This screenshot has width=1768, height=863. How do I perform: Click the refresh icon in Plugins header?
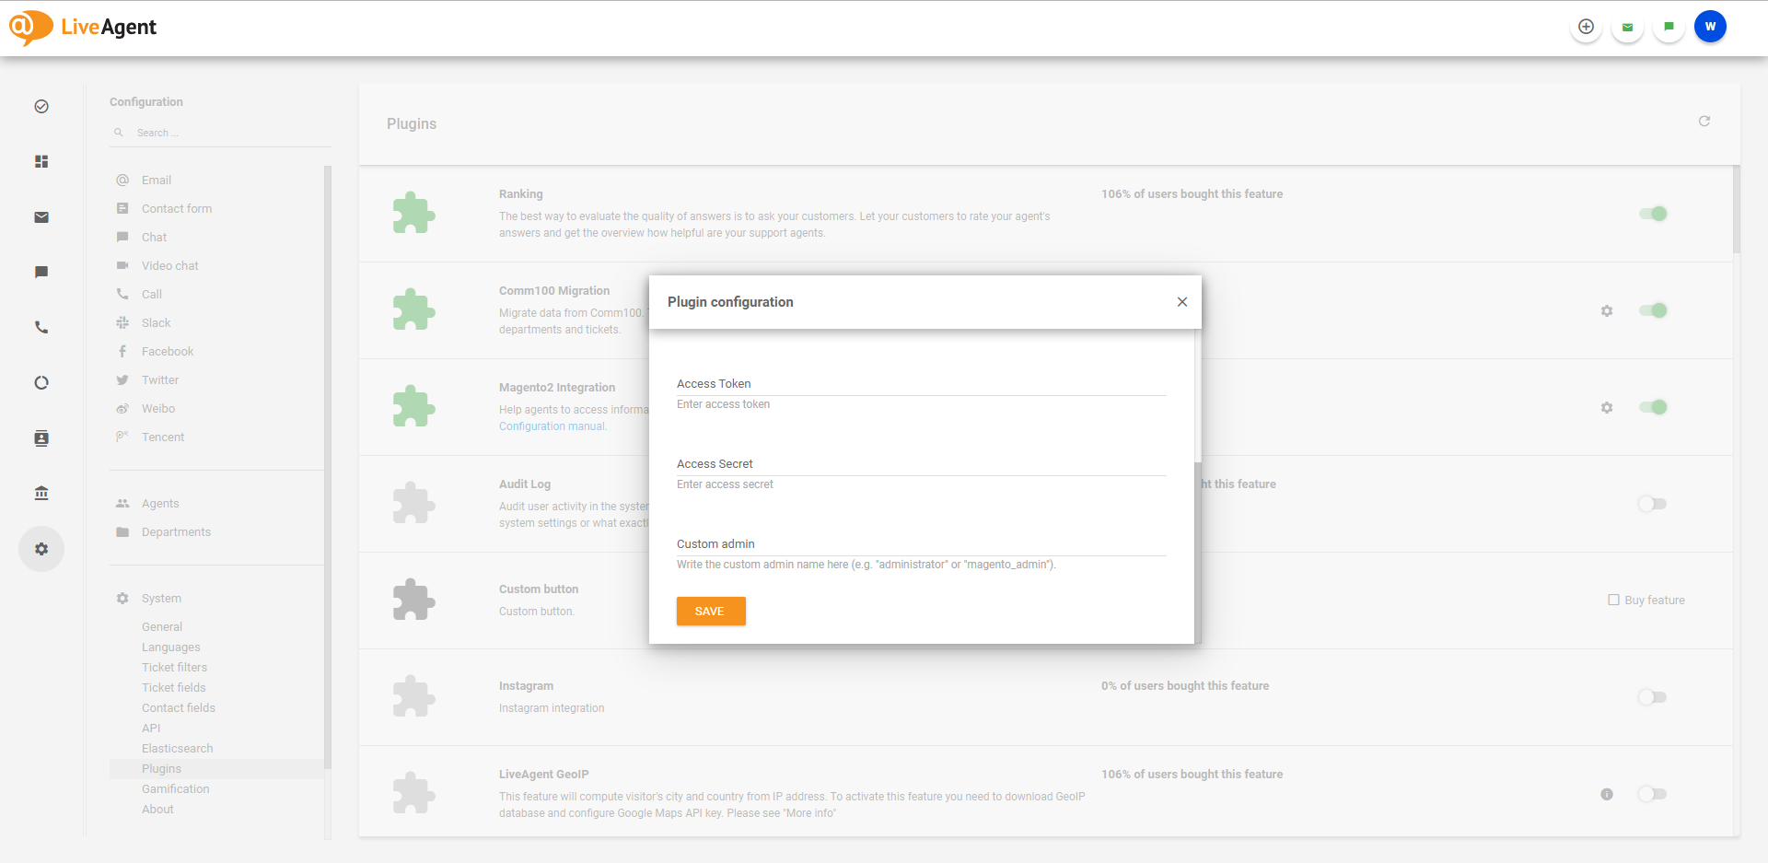point(1704,122)
